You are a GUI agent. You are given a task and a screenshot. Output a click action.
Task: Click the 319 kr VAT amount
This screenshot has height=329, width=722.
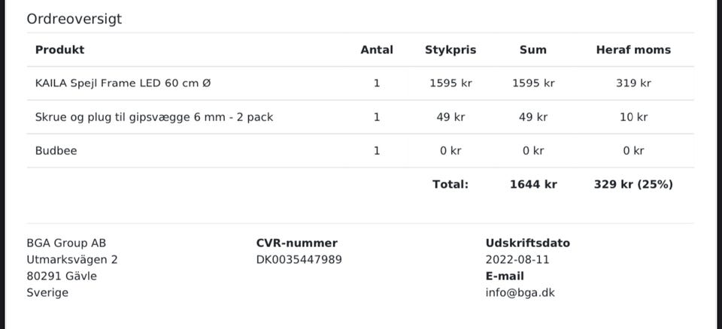pos(633,83)
